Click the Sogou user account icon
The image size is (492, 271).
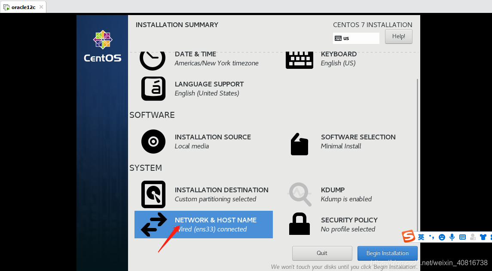(x=473, y=237)
